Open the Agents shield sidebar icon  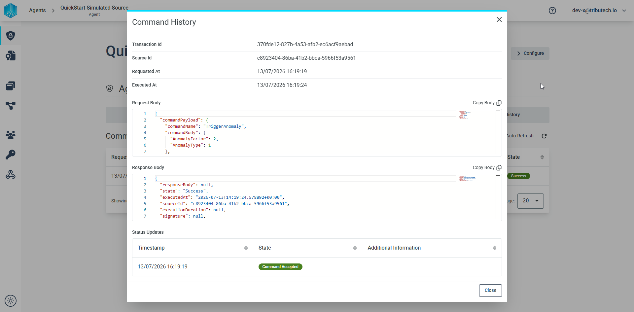pyautogui.click(x=11, y=36)
